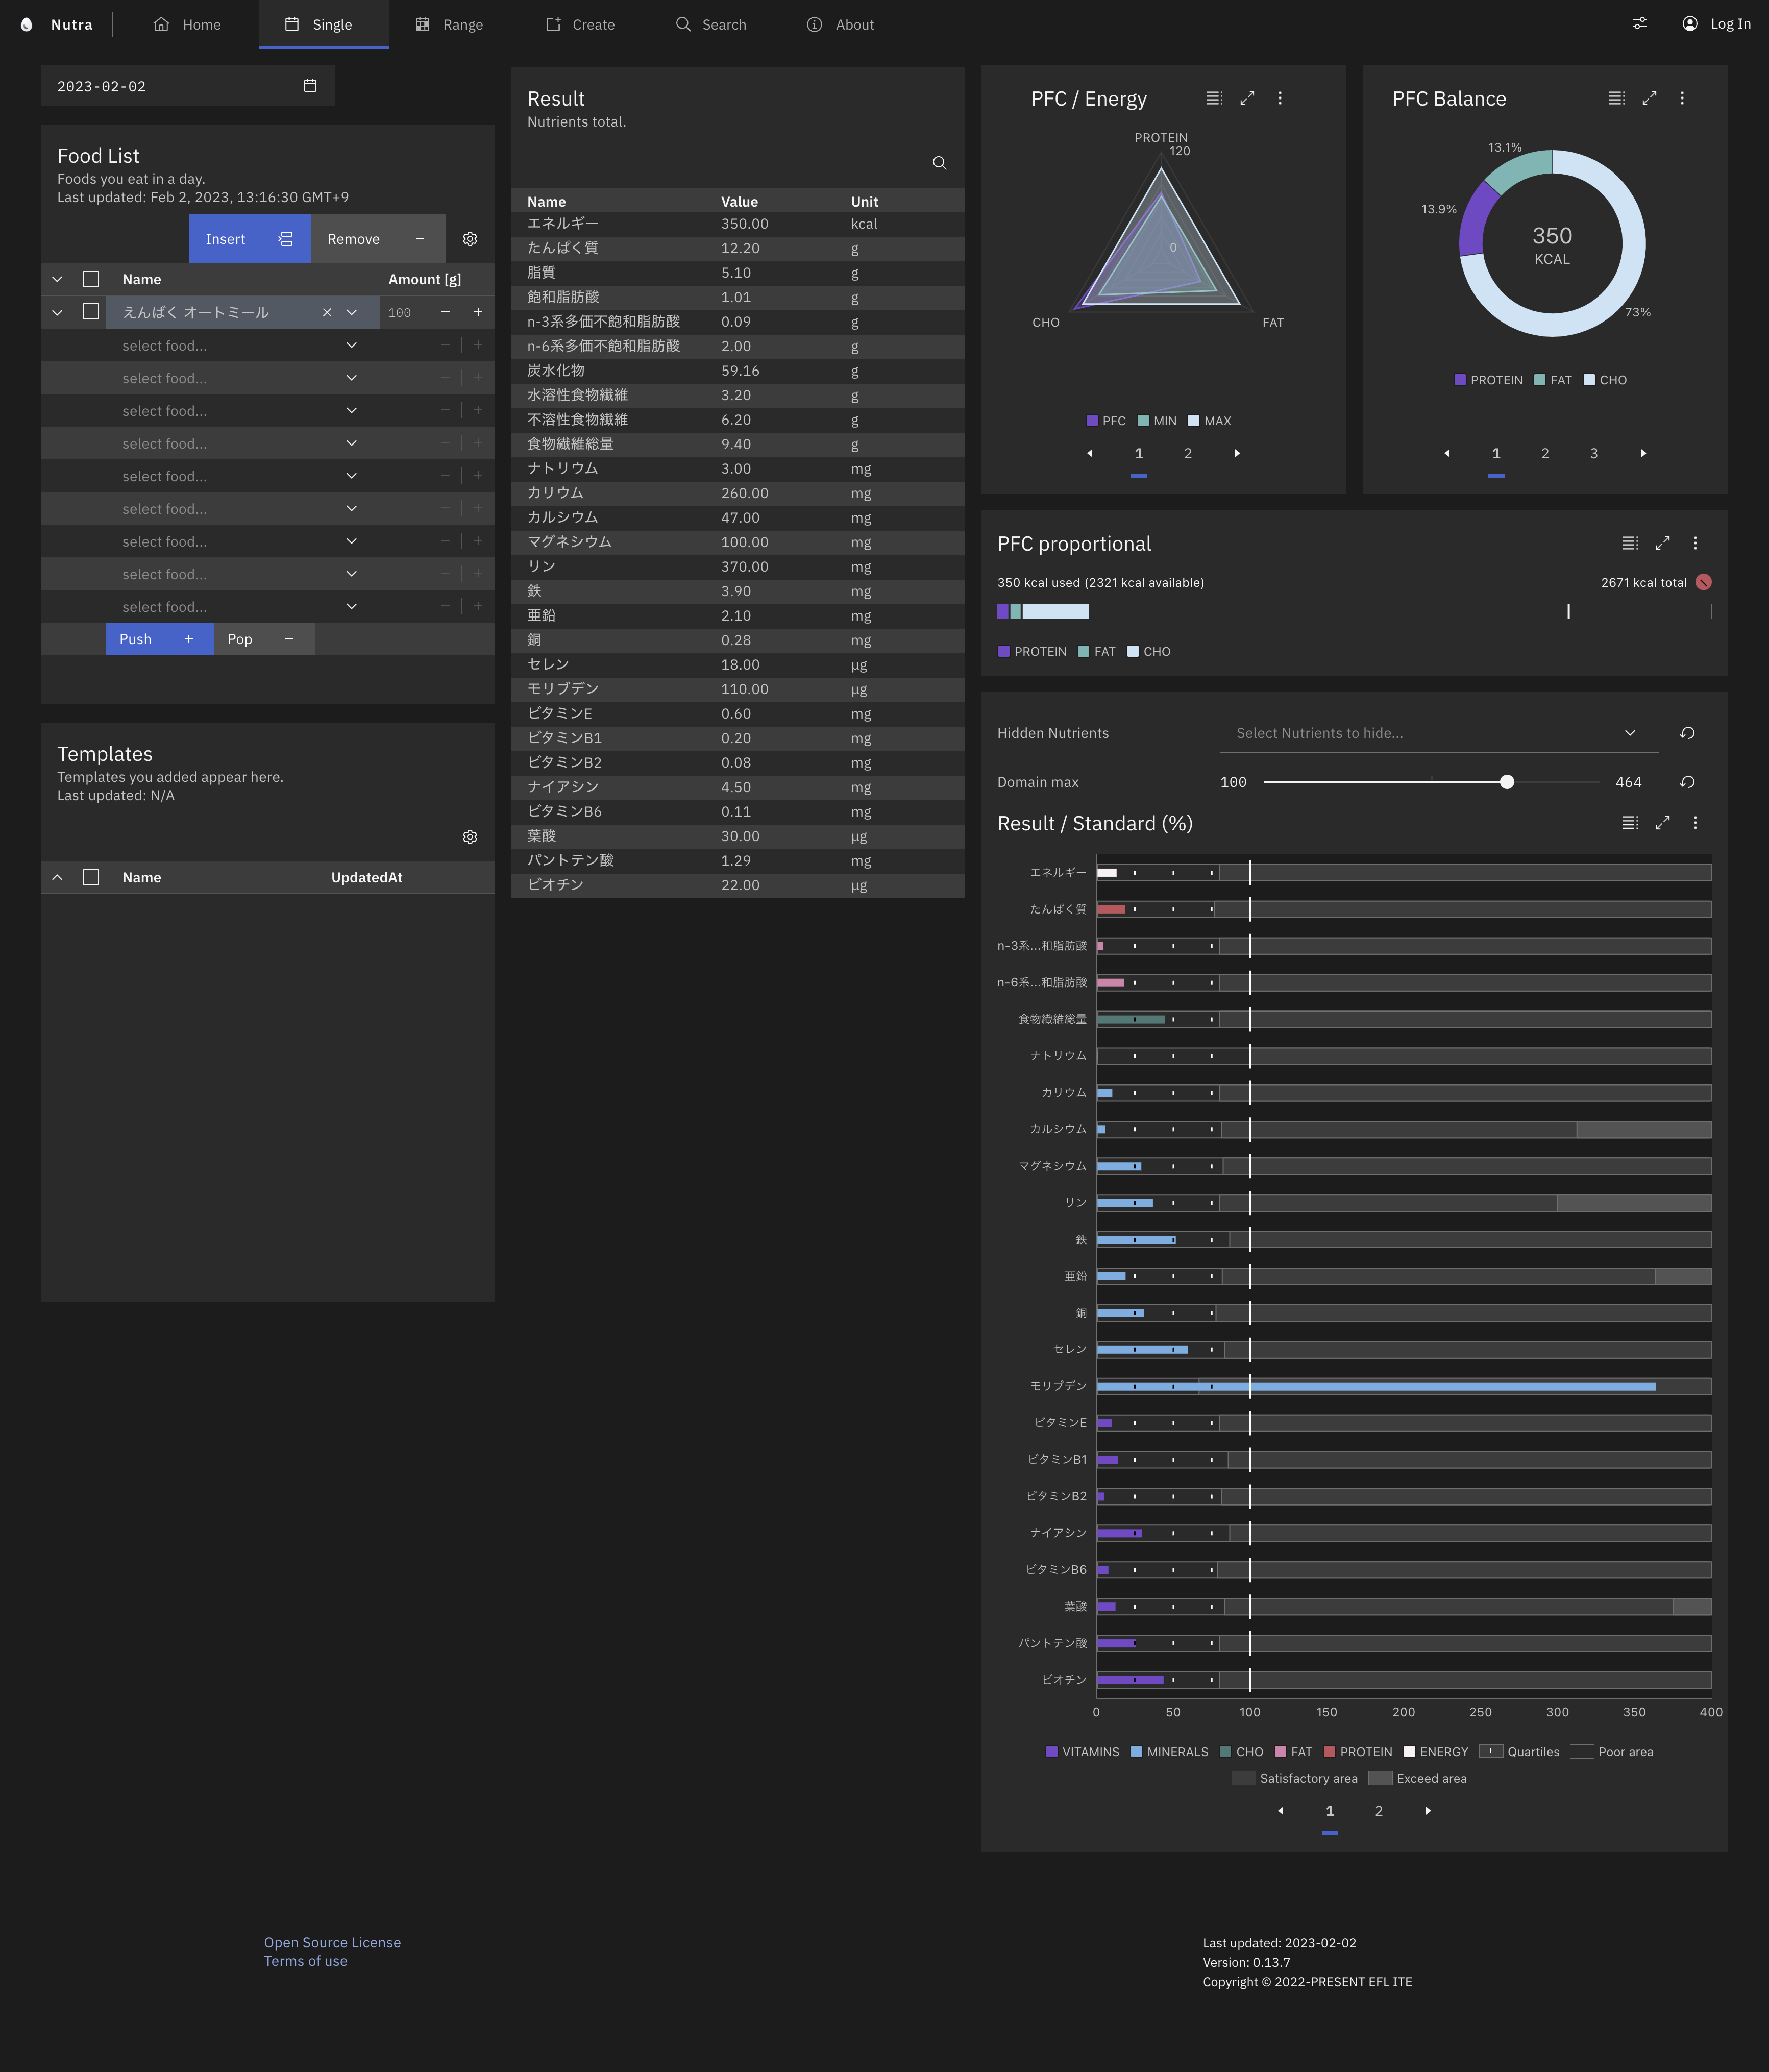The height and width of the screenshot is (2072, 1769).
Task: Go to next PFC / Energy legend page
Action: [x=1237, y=453]
